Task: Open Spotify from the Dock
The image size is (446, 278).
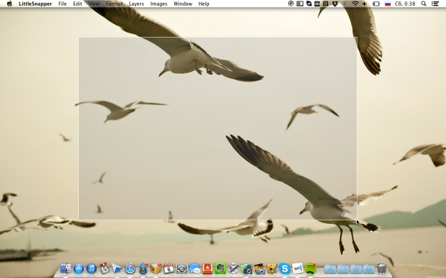Action: click(x=310, y=268)
